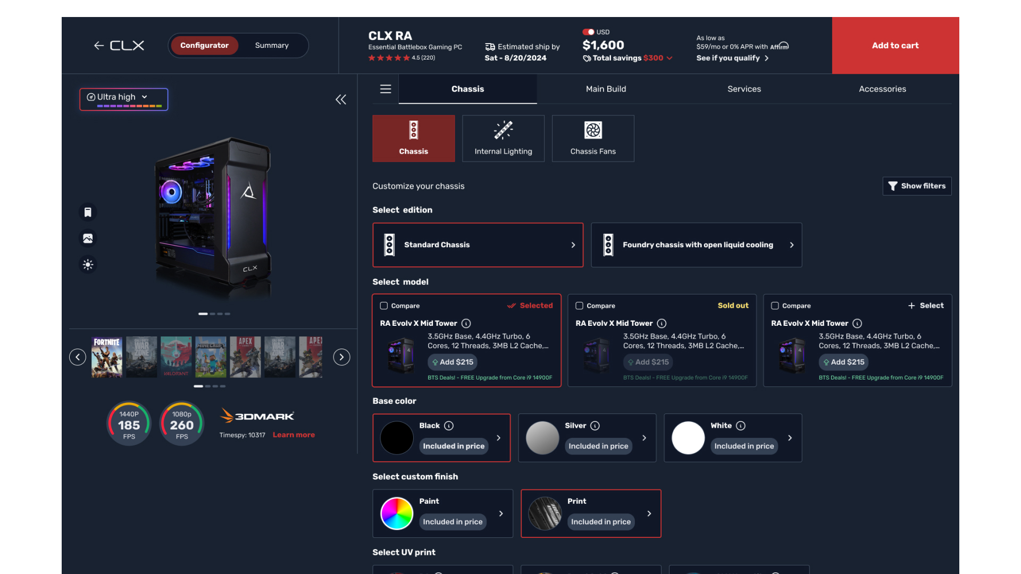Click the bookmark icon beside PC preview
Screen dimensions: 1021x574
pyautogui.click(x=88, y=212)
